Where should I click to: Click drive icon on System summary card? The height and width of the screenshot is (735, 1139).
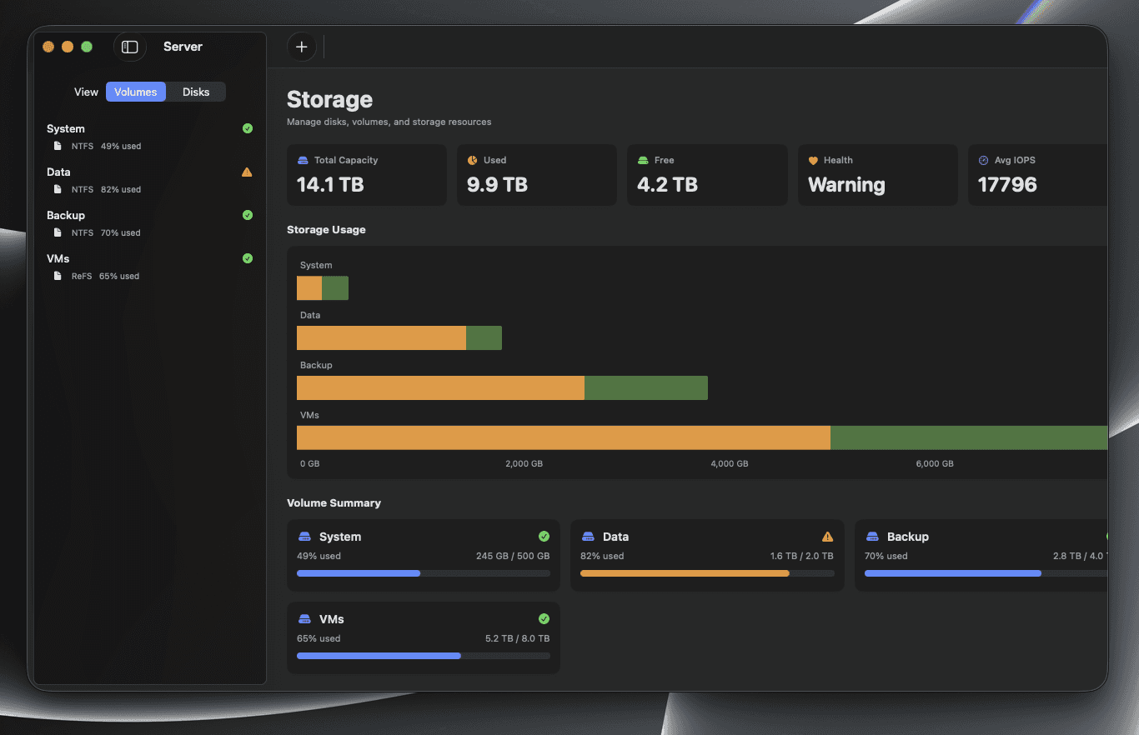(304, 537)
